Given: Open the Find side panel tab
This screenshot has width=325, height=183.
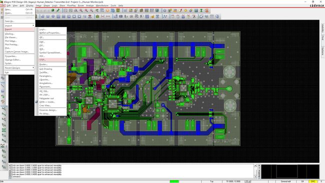Looking at the screenshot, I should click(x=322, y=37).
